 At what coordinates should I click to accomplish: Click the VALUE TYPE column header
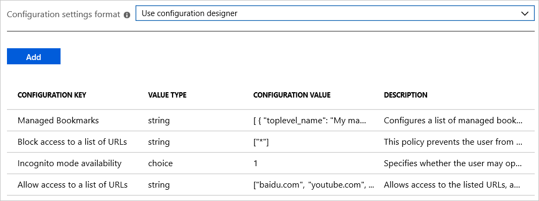click(167, 95)
